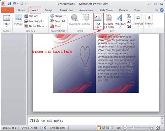Image resolution: width=165 pixels, height=131 pixels.
Task: Insert Header & Footer
Action: [x=109, y=21]
